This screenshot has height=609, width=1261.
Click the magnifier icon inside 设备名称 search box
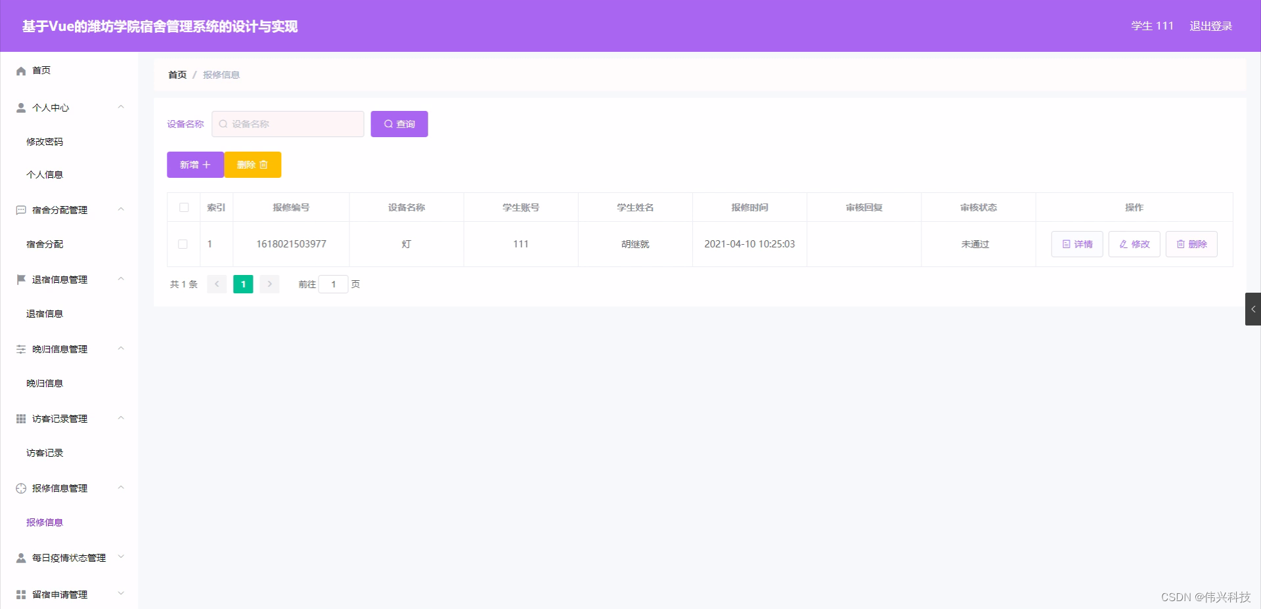(223, 124)
